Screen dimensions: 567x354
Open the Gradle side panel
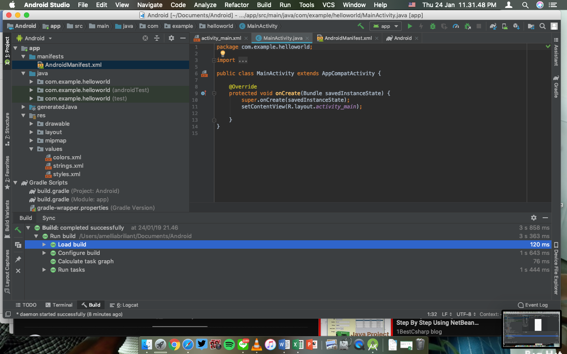555,87
